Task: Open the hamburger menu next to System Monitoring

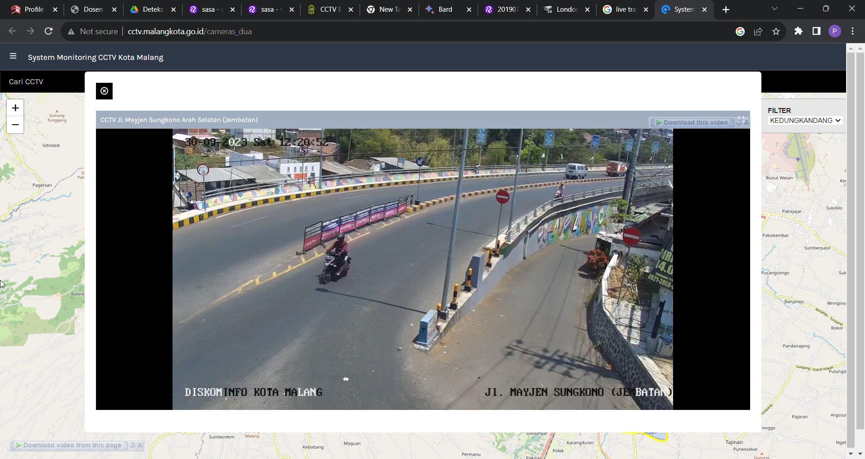Action: [x=13, y=56]
